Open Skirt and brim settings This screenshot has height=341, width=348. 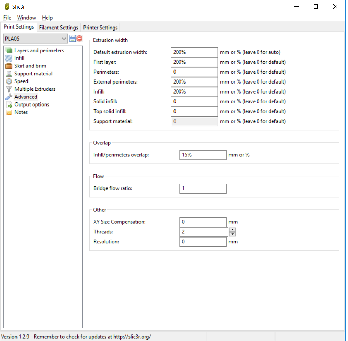point(30,66)
